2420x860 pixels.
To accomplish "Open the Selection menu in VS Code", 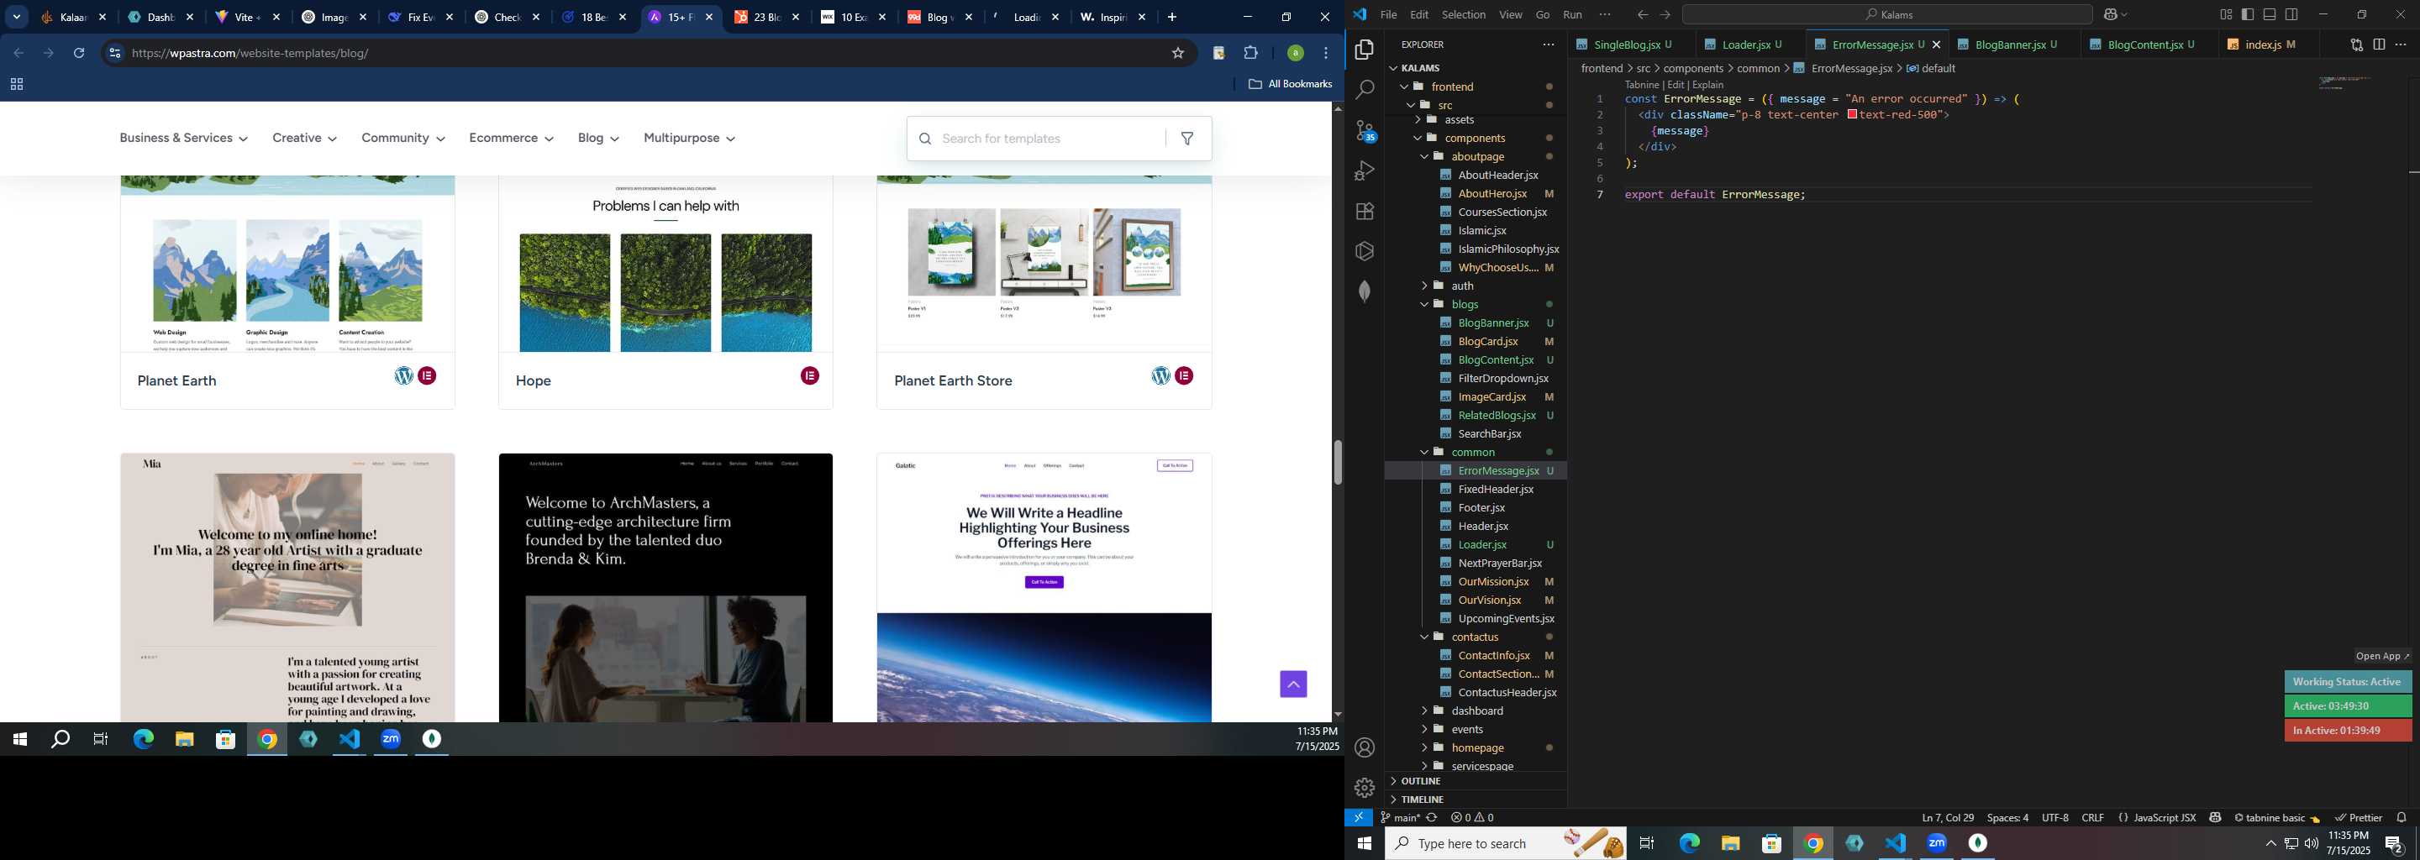I will (x=1463, y=15).
